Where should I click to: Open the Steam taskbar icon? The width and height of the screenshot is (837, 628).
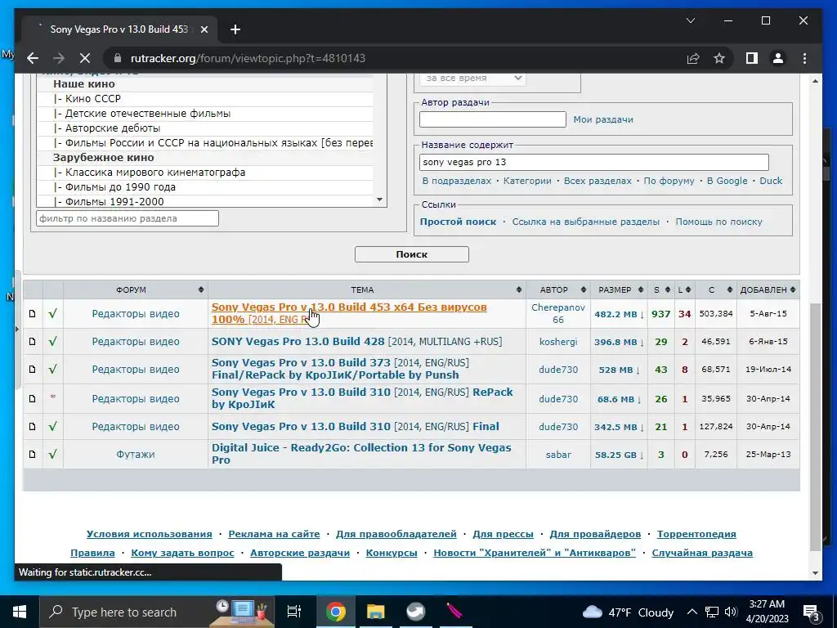coord(415,612)
